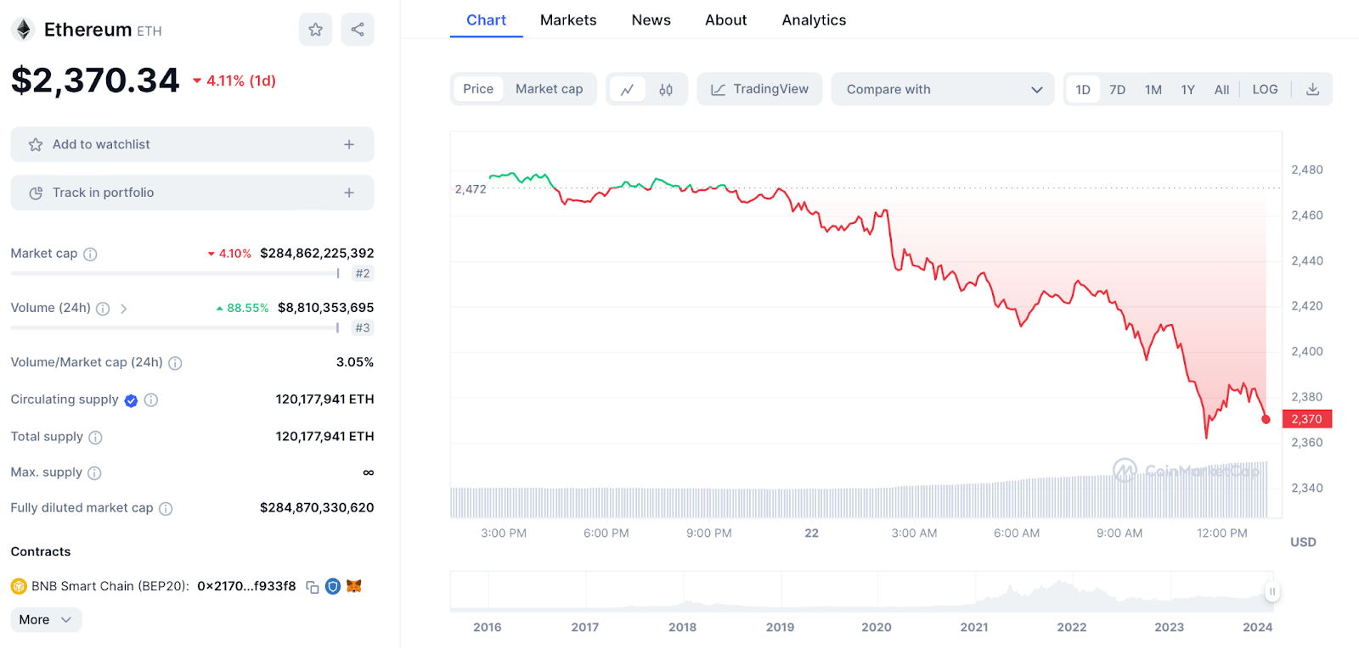The image size is (1359, 648).
Task: Click the Max. supply info icon
Action: click(94, 473)
